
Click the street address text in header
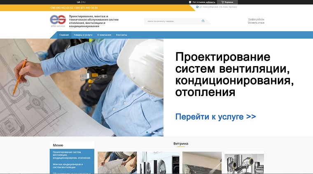pyautogui.click(x=218, y=7)
